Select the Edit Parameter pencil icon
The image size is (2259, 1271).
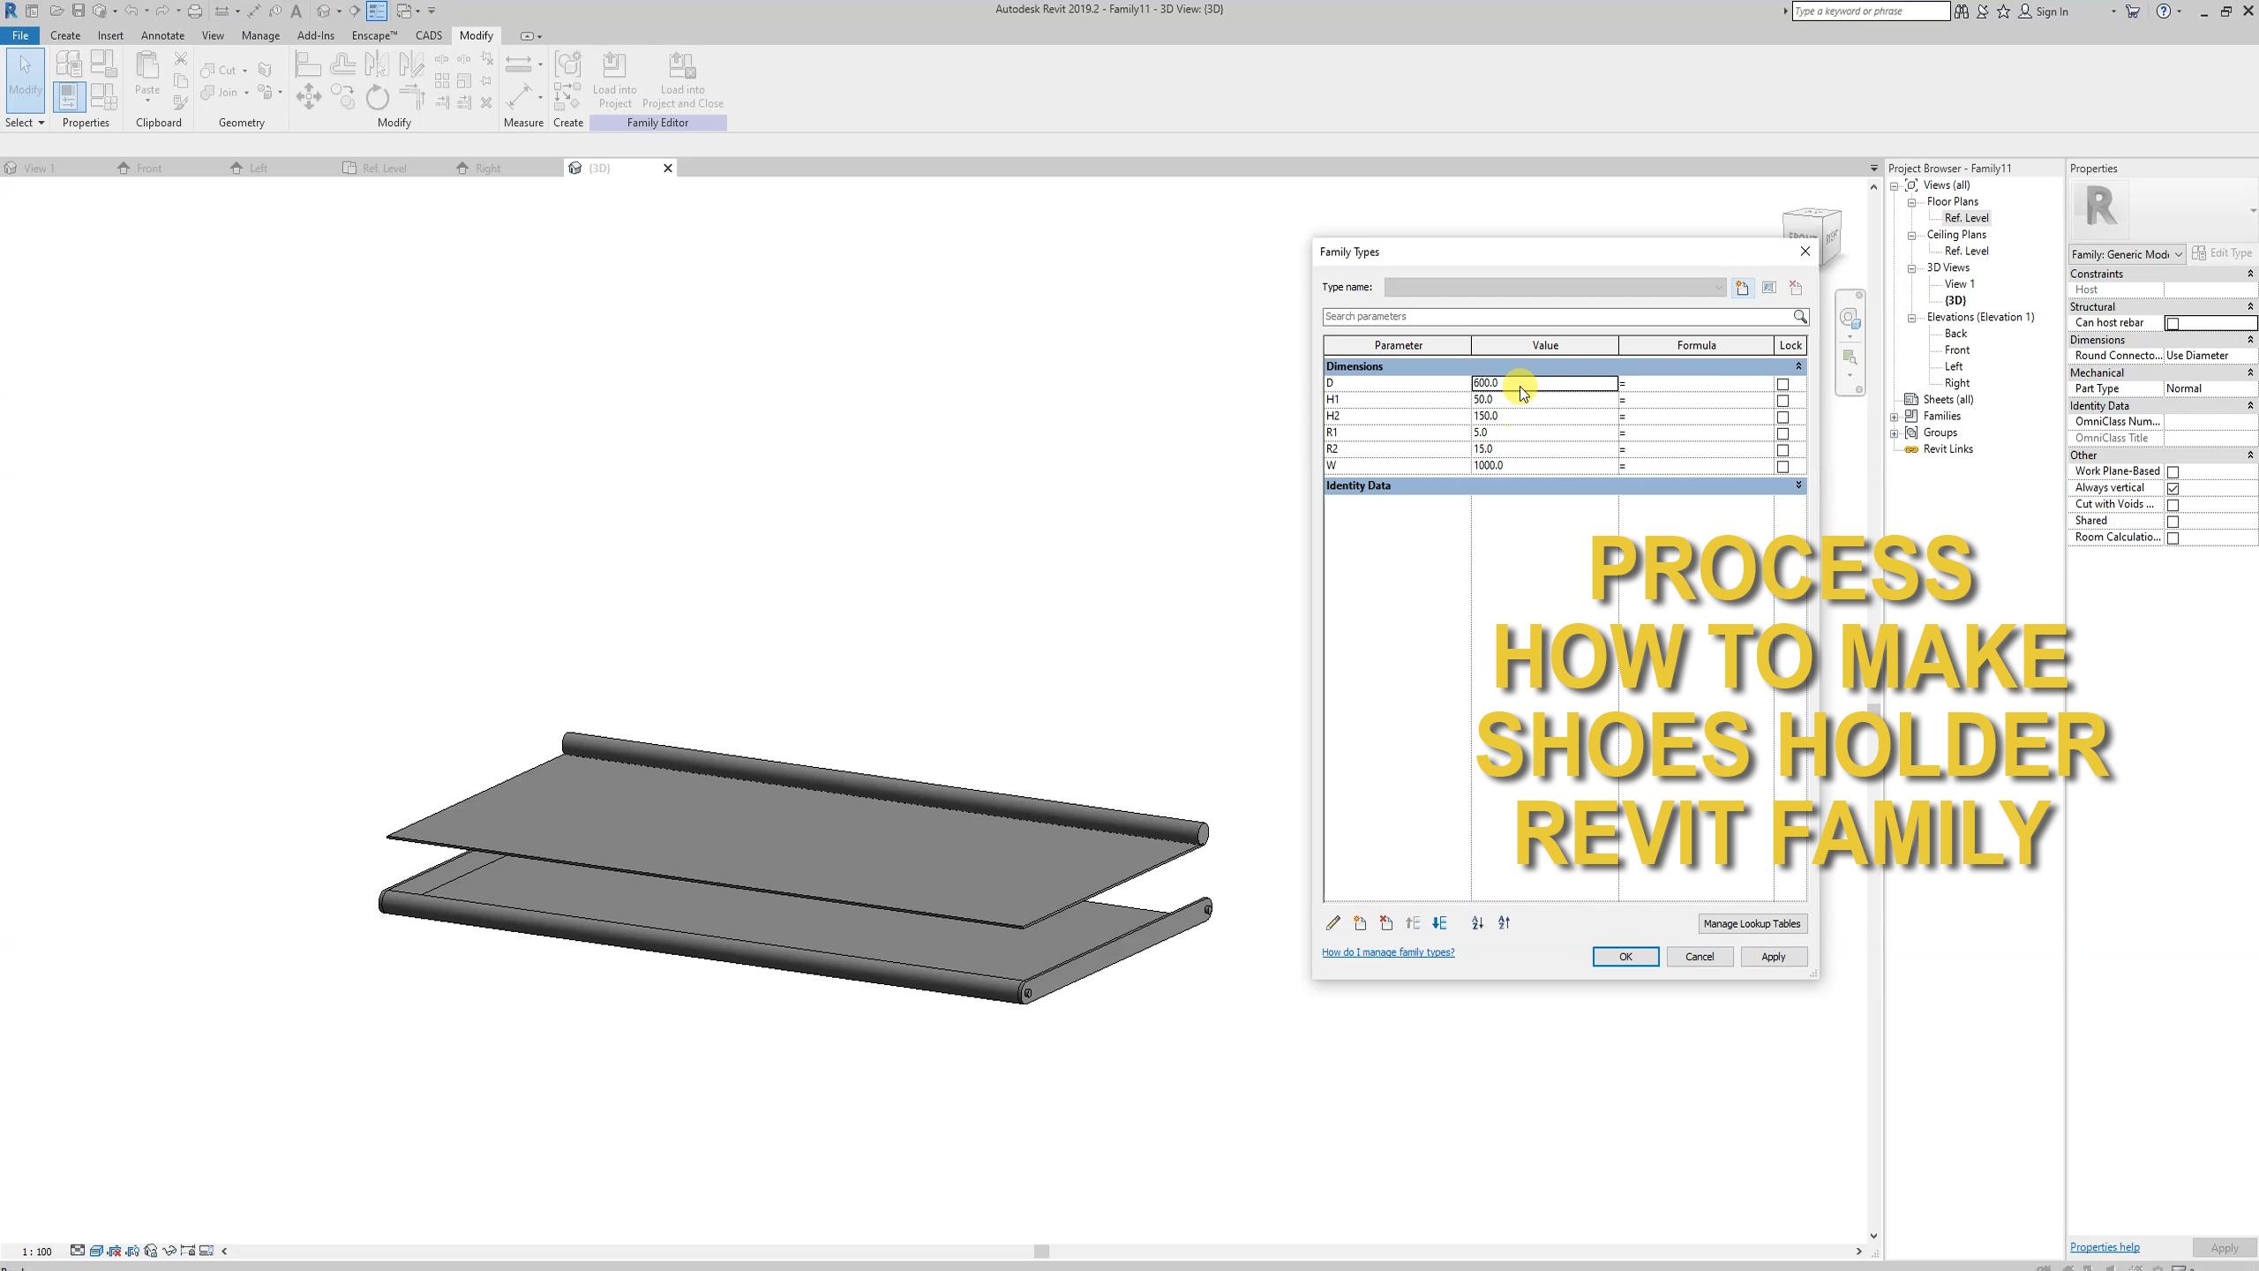pyautogui.click(x=1332, y=923)
